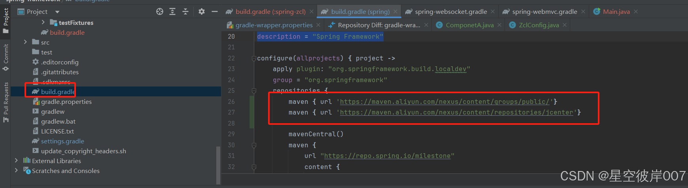
Task: Close spring-websocket.gradle tab
Action: pos(492,11)
